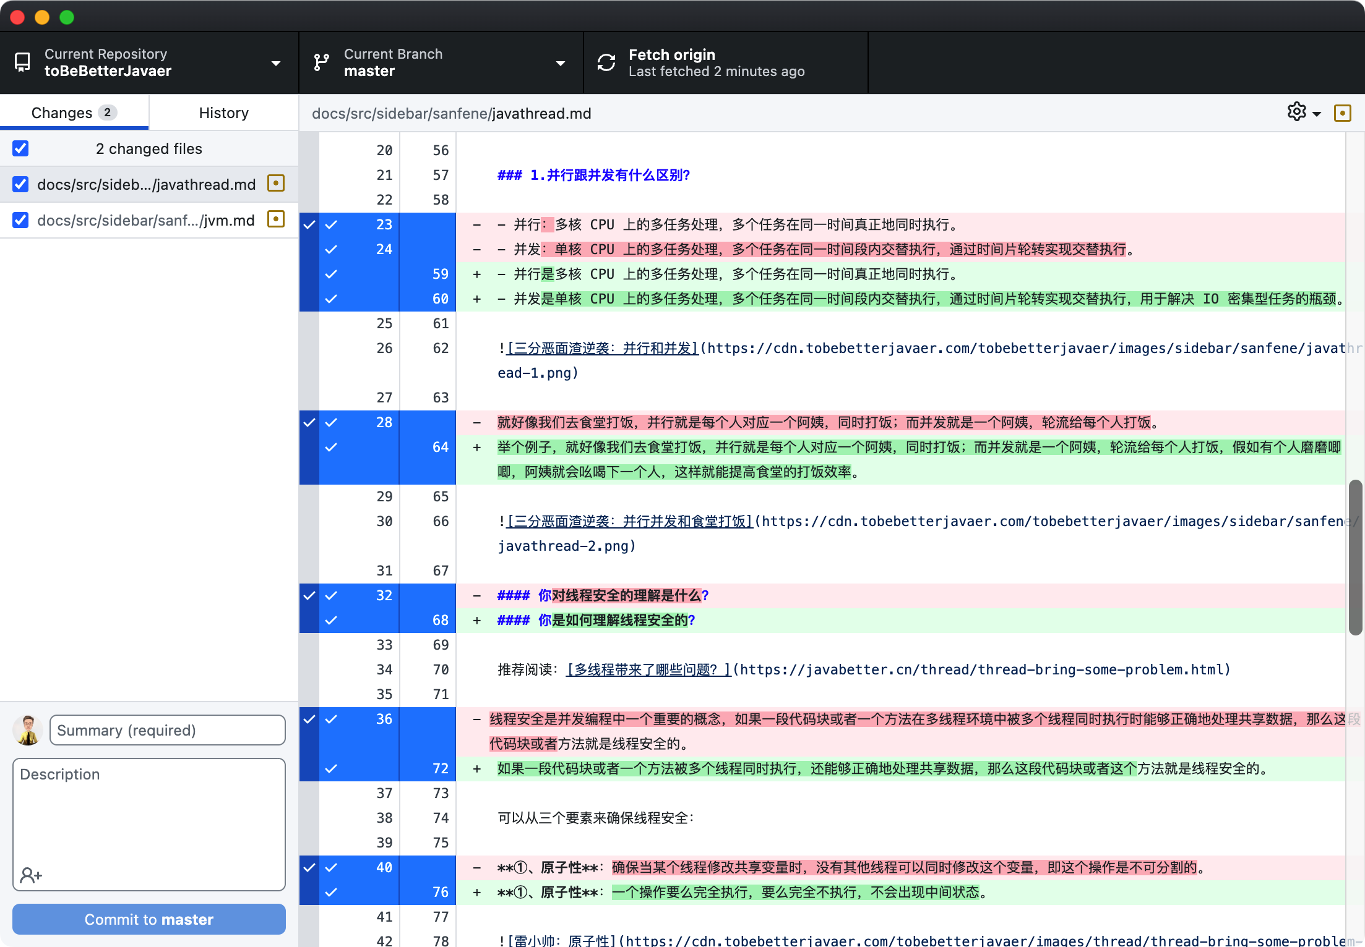Open the diff settings dropdown arrow

(1315, 112)
